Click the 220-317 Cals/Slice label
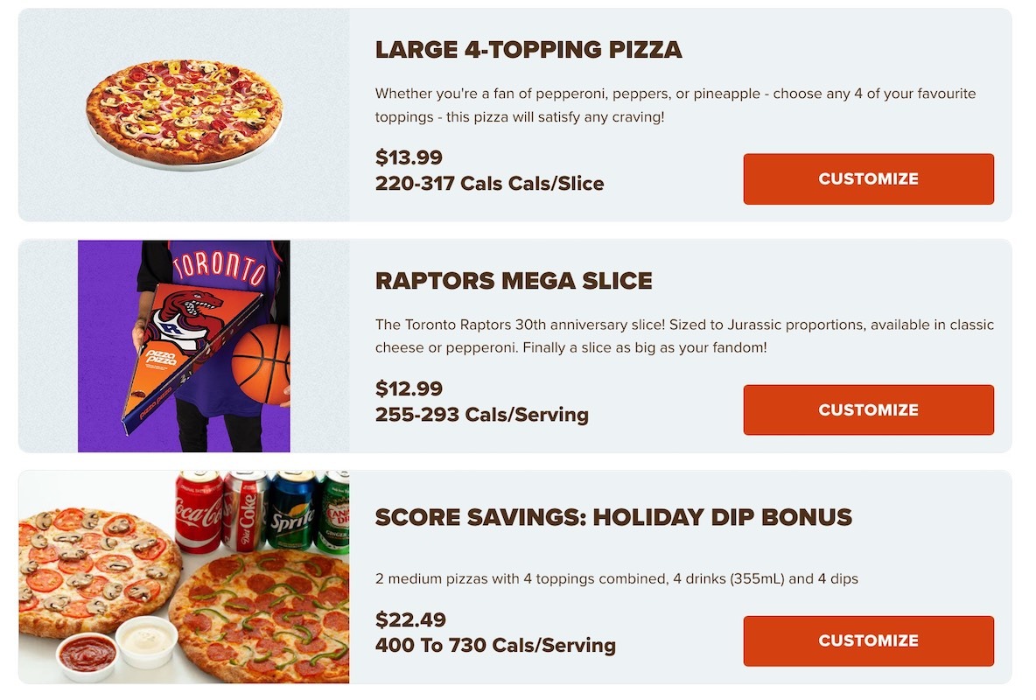This screenshot has height=700, width=1036. click(x=489, y=184)
